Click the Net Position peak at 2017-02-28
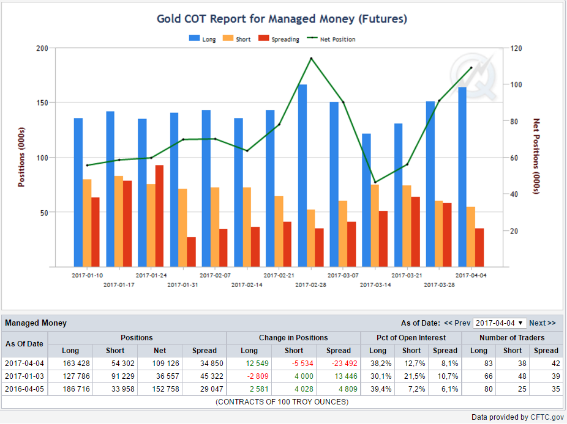The width and height of the screenshot is (567, 424). pos(311,59)
